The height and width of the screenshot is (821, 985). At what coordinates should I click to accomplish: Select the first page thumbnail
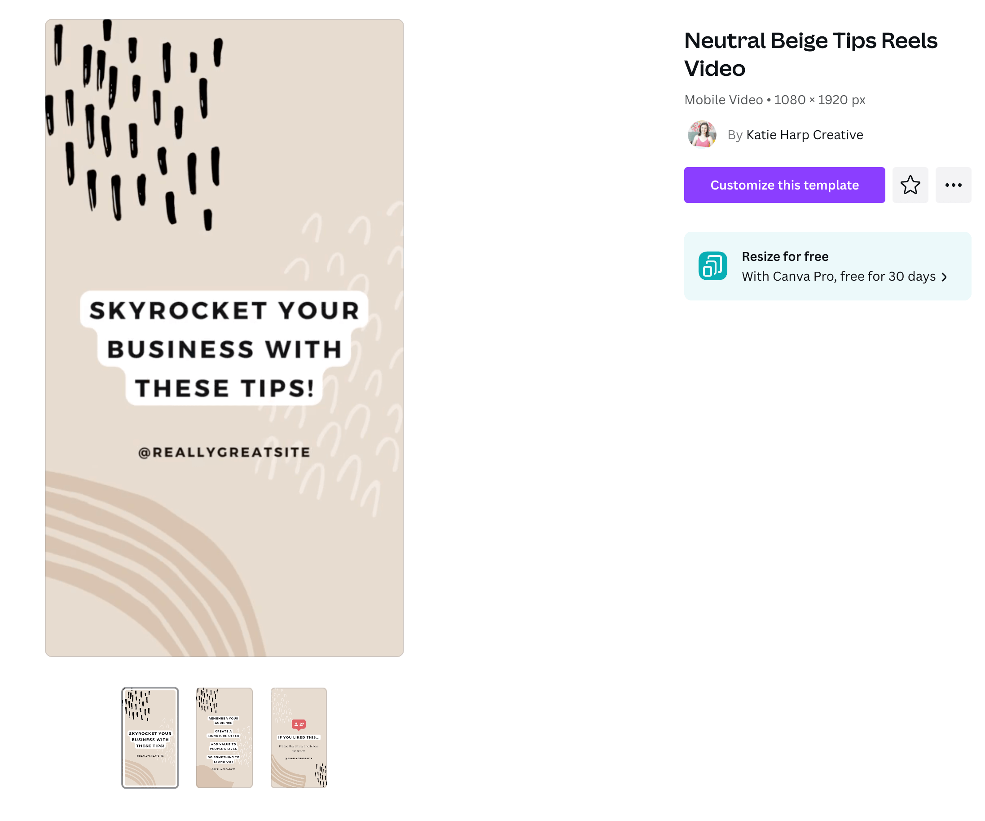pos(150,737)
